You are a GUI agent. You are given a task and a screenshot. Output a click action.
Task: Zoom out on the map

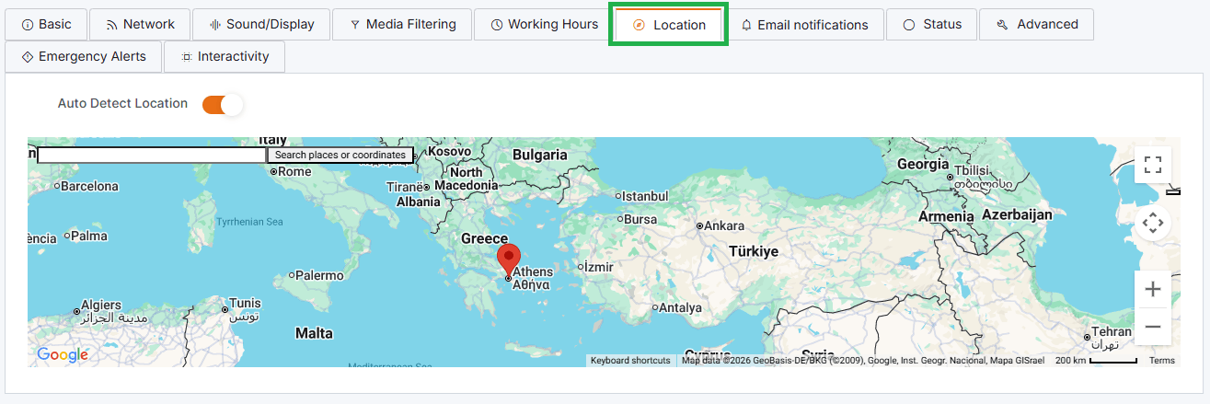[x=1152, y=327]
